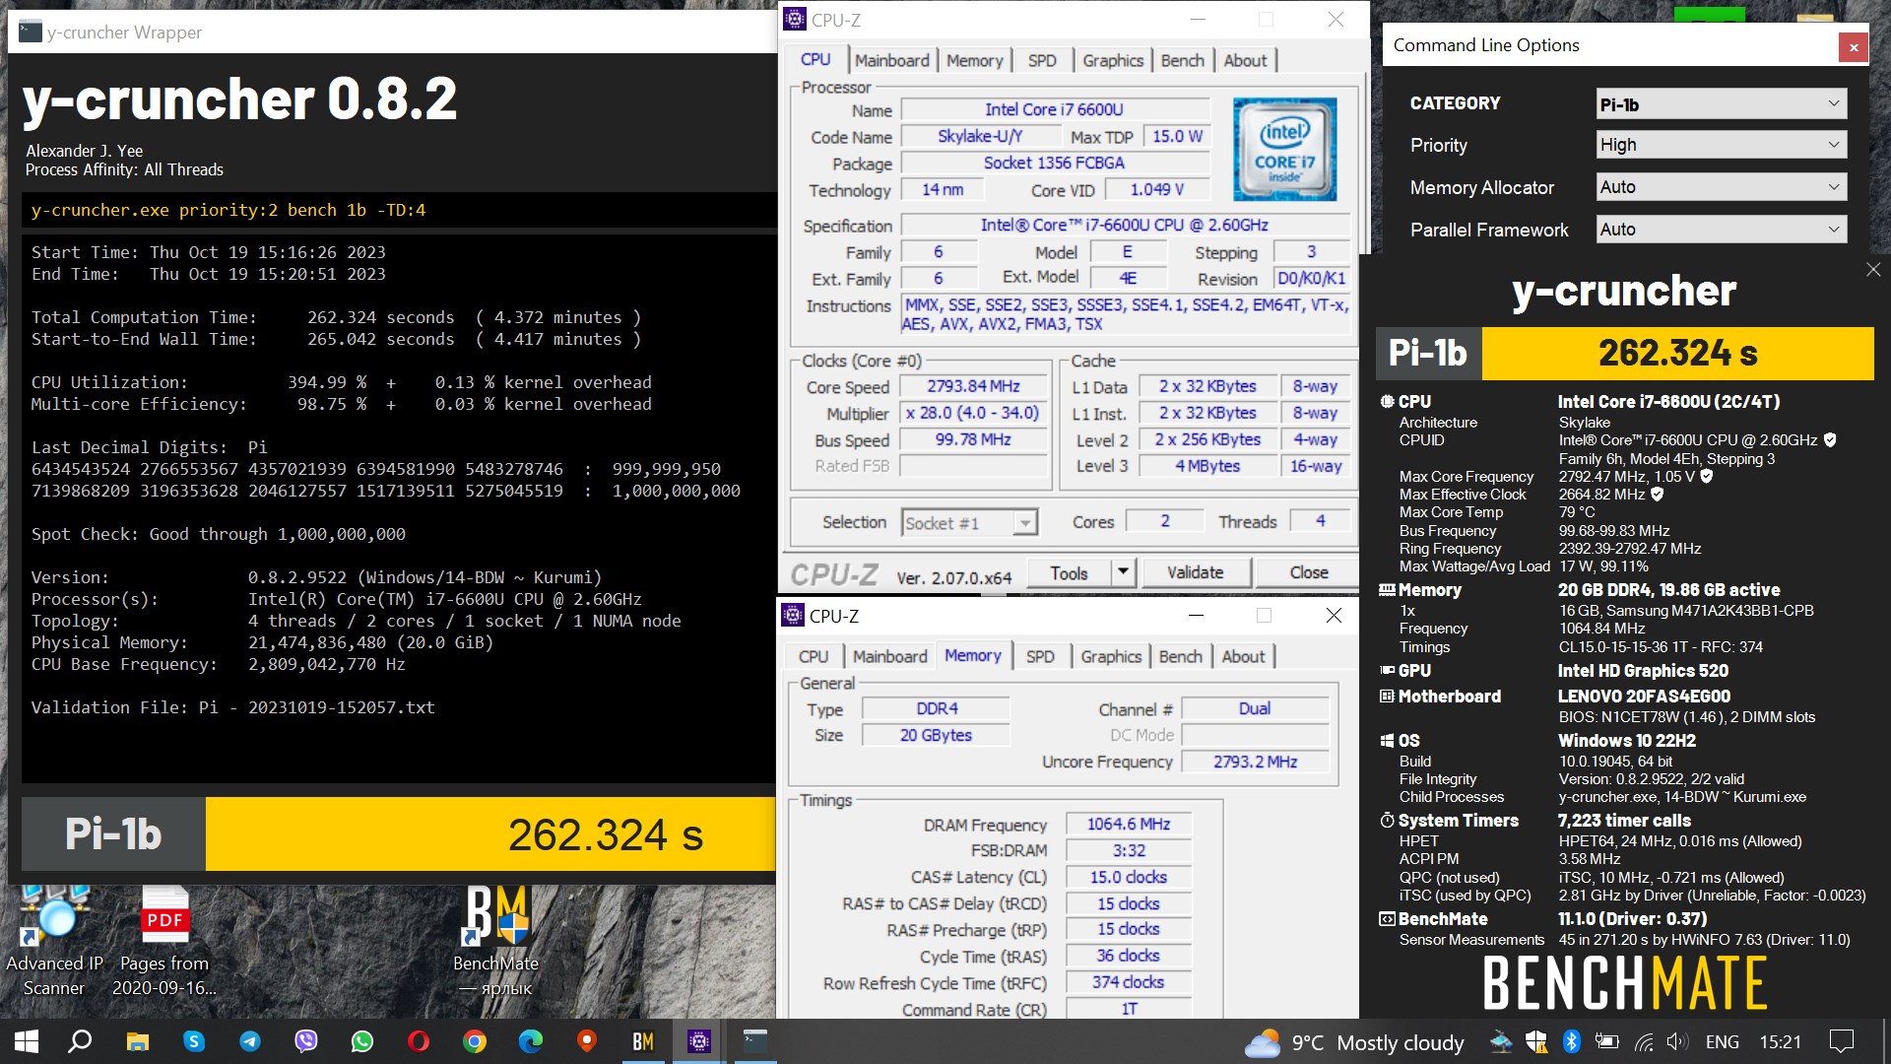Viewport: 1891px width, 1064px height.
Task: Close the BenchMate y-cruncher result panel
Action: [1872, 269]
